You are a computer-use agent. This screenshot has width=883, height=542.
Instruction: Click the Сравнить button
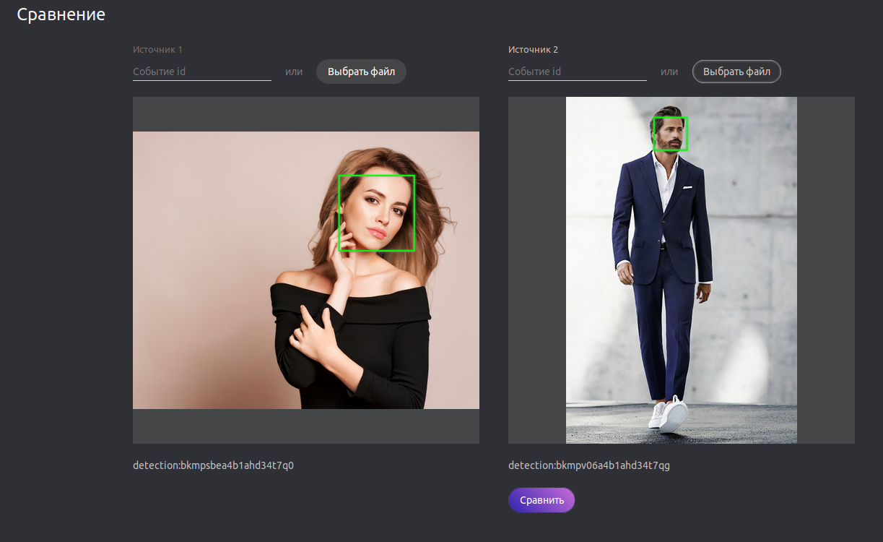pos(541,500)
